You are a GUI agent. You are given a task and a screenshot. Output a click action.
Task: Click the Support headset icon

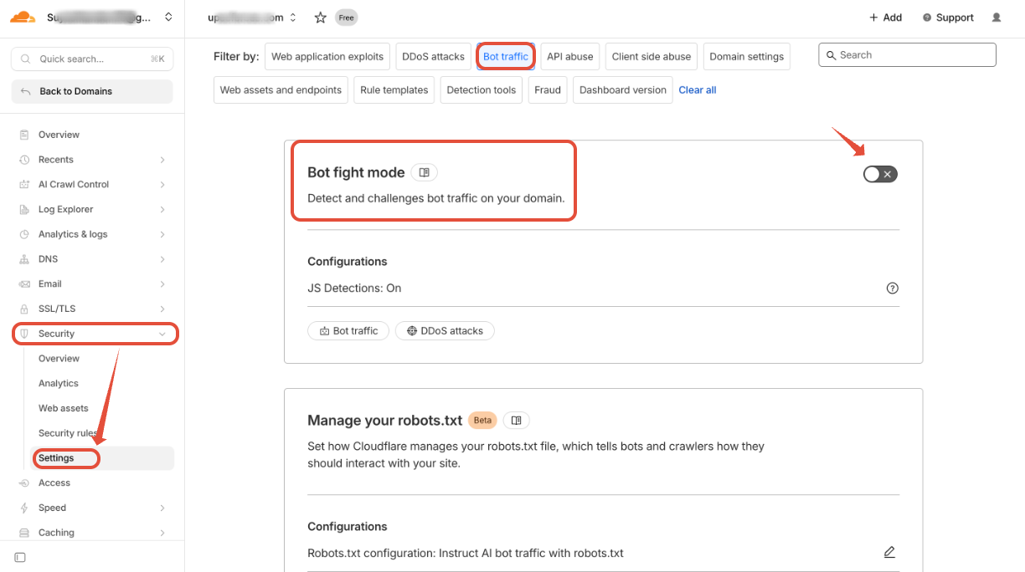pyautogui.click(x=927, y=18)
